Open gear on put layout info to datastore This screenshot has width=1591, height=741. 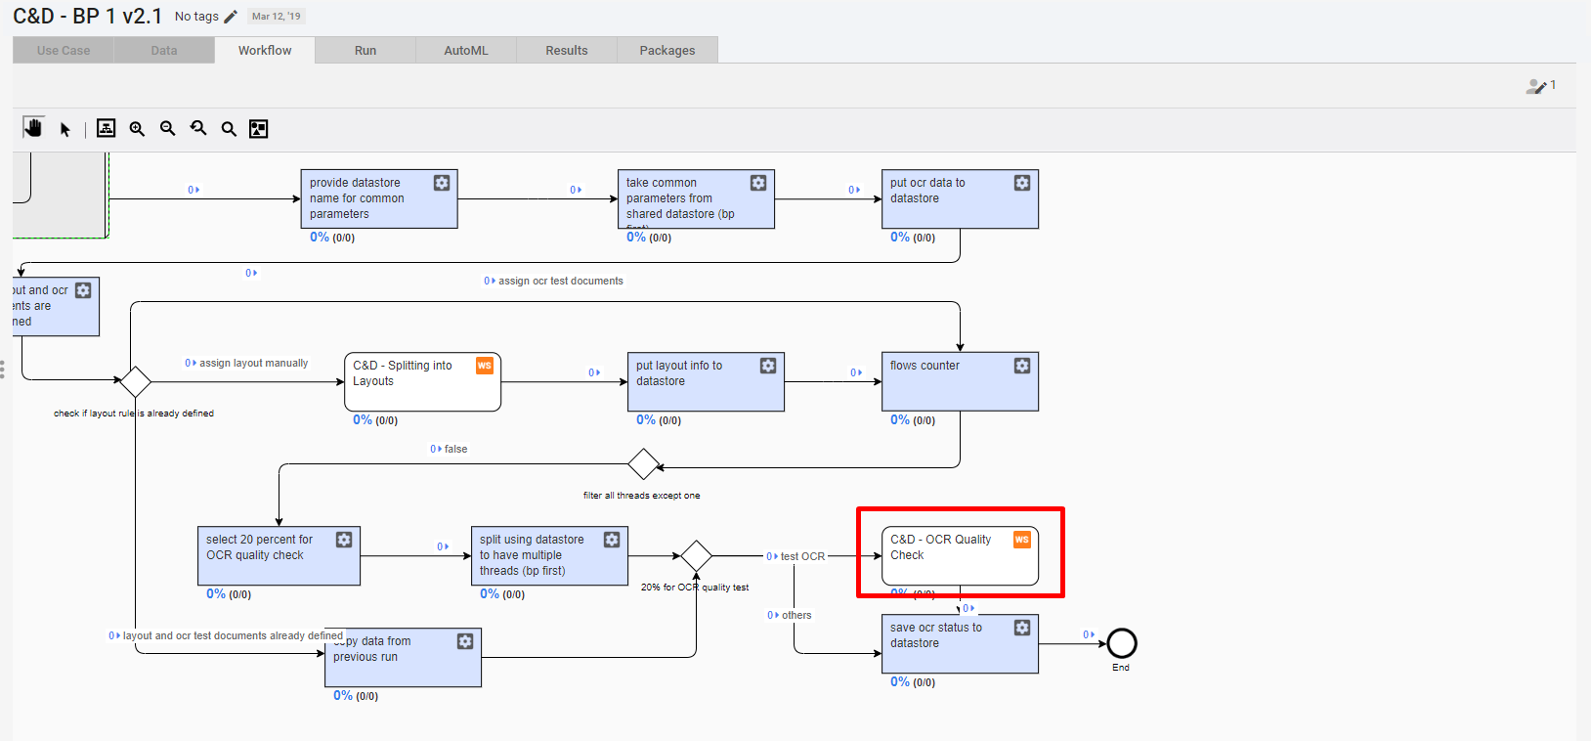(768, 366)
